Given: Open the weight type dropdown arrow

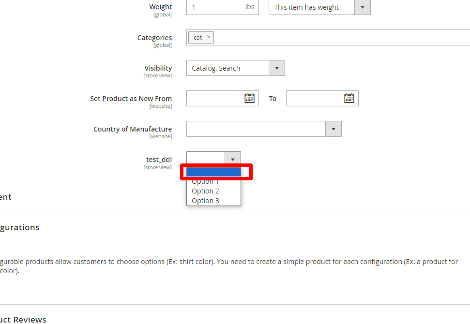Looking at the screenshot, I should coord(363,7).
